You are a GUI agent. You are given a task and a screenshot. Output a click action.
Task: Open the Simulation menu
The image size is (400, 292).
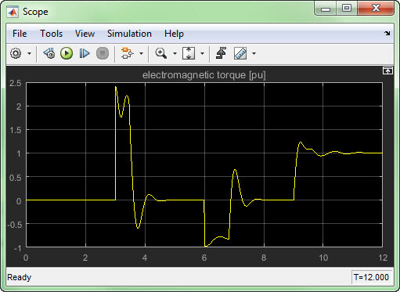click(x=129, y=34)
